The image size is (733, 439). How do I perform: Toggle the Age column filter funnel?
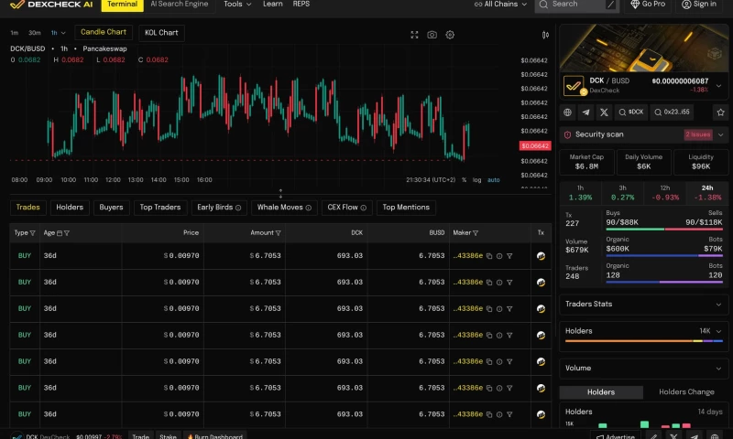tap(67, 233)
